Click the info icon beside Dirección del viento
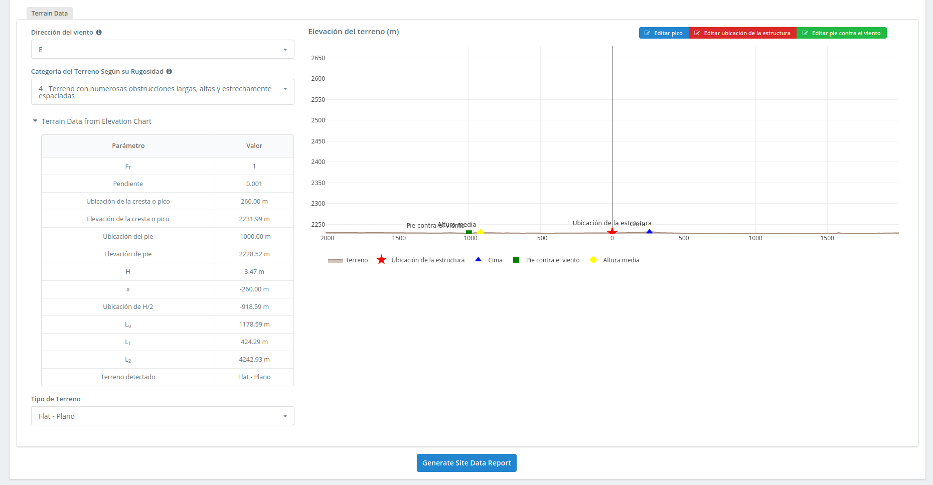This screenshot has width=933, height=485. 99,33
